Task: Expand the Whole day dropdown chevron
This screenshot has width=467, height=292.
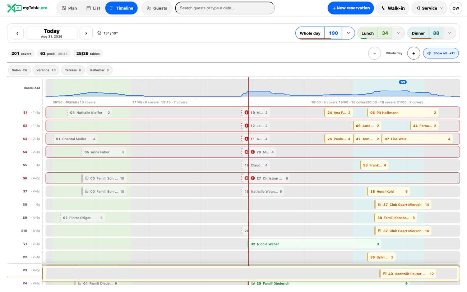Action: coord(348,33)
